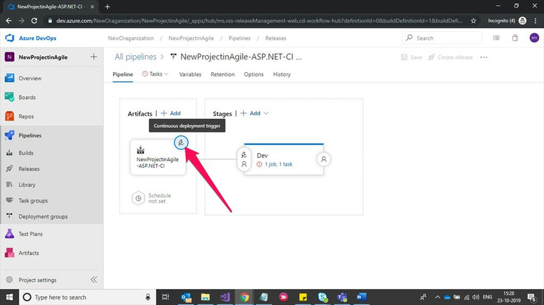The height and width of the screenshot is (305, 544).
Task: Reload the browser page
Action: (34, 21)
